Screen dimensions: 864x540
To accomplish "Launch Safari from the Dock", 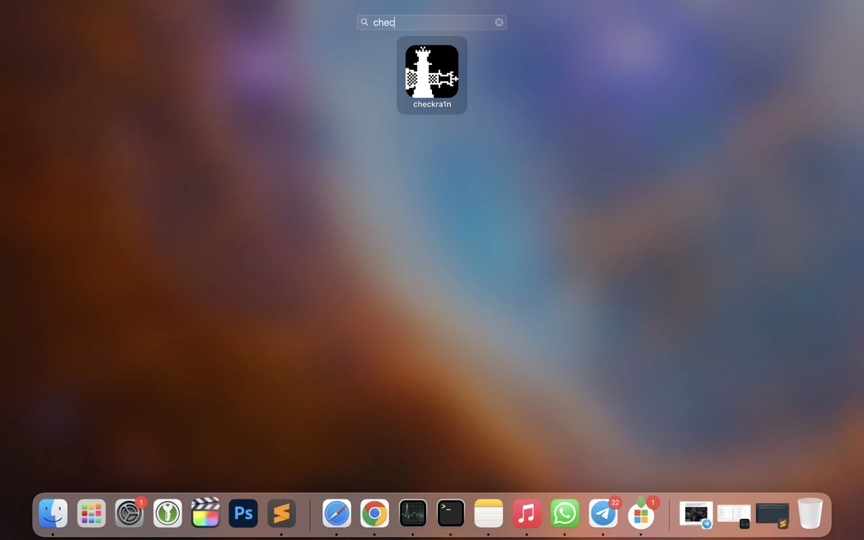I will tap(336, 514).
